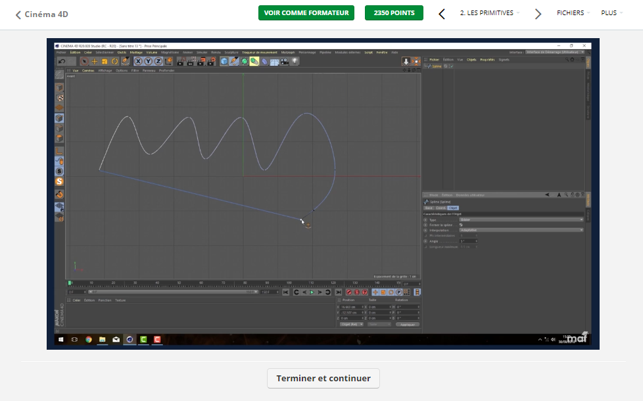
Task: Click the timeline frame ruler
Action: (x=235, y=283)
